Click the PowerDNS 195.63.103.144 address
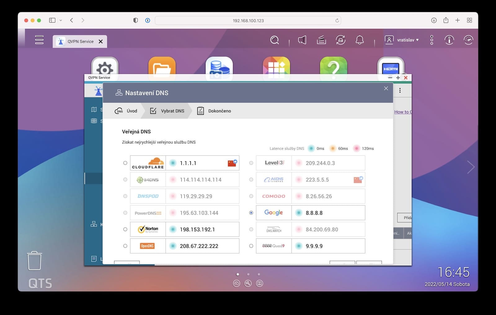 click(x=199, y=213)
